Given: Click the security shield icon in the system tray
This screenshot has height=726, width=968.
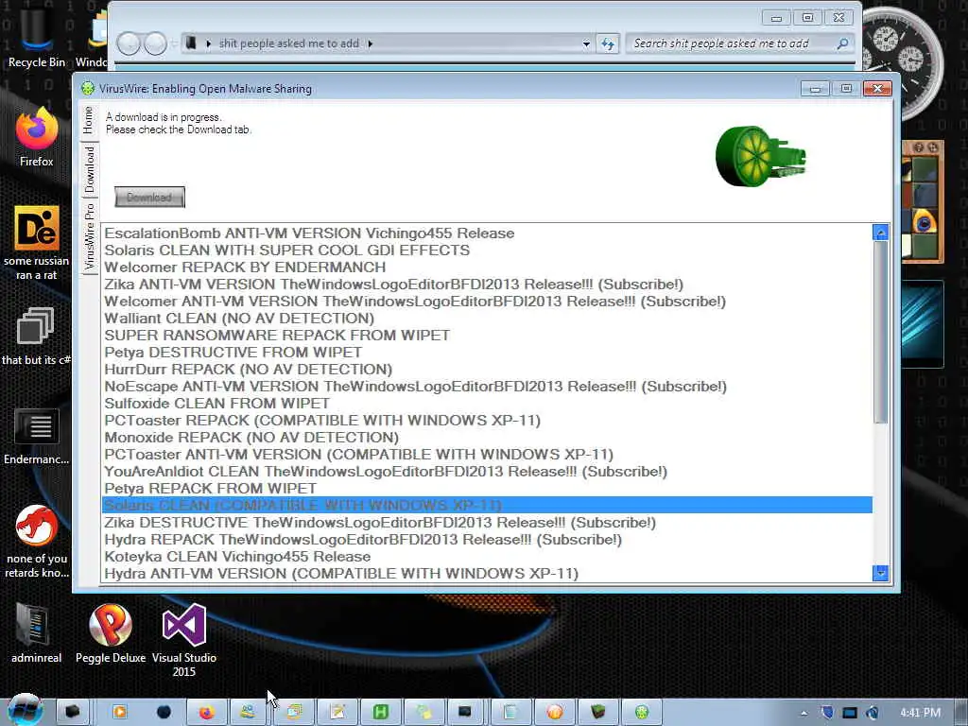Looking at the screenshot, I should pyautogui.click(x=827, y=713).
